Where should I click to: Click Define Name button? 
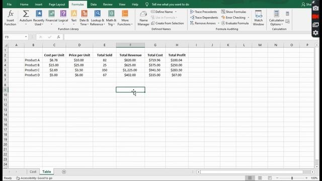(x=162, y=12)
